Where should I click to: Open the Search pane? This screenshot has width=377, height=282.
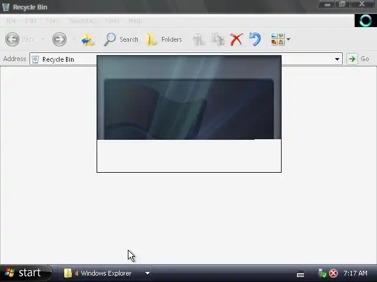coord(121,39)
